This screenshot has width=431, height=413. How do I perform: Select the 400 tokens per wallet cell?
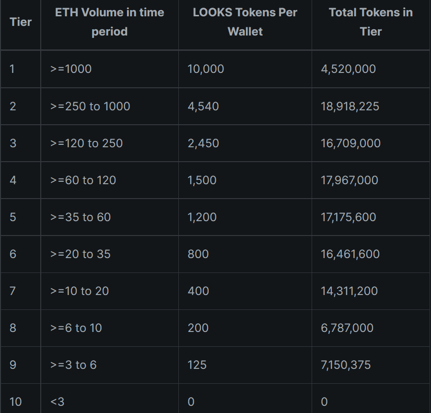coord(198,291)
